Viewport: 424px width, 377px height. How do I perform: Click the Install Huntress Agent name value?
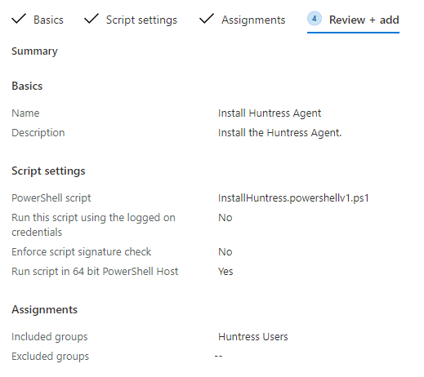pyautogui.click(x=270, y=113)
